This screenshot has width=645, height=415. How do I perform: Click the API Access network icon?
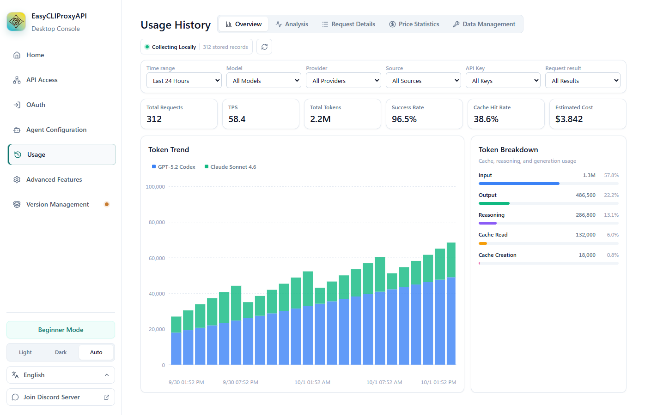pyautogui.click(x=17, y=80)
